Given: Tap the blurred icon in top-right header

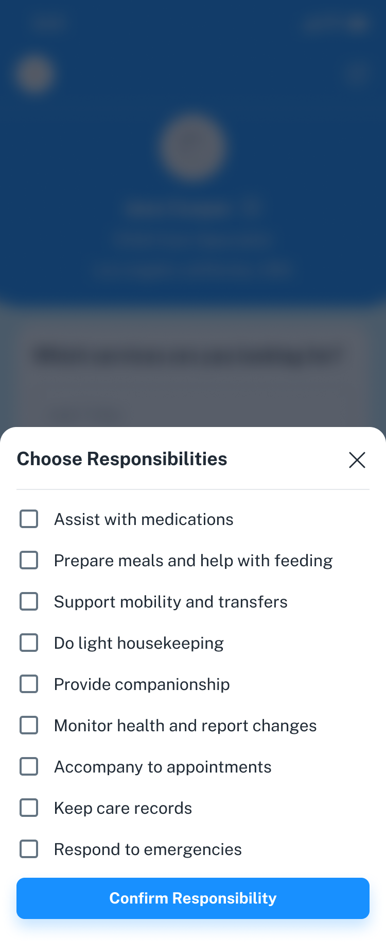Looking at the screenshot, I should coord(356,74).
